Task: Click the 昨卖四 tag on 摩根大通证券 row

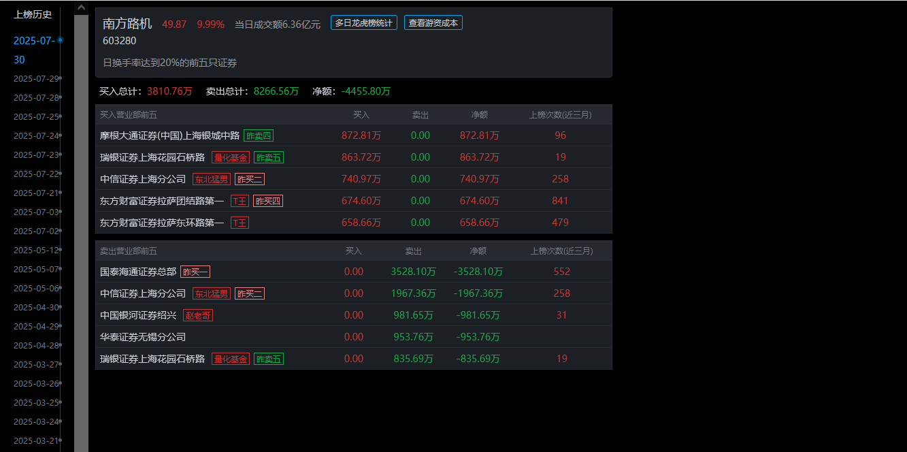Action: (x=259, y=135)
